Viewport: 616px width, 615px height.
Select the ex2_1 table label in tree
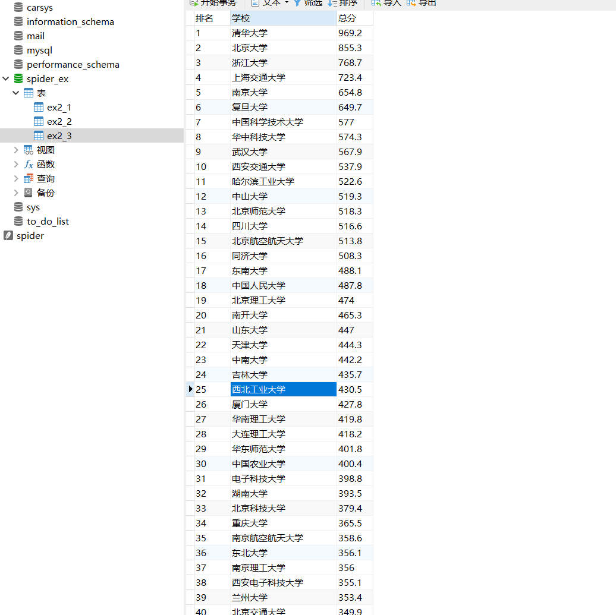[x=59, y=107]
